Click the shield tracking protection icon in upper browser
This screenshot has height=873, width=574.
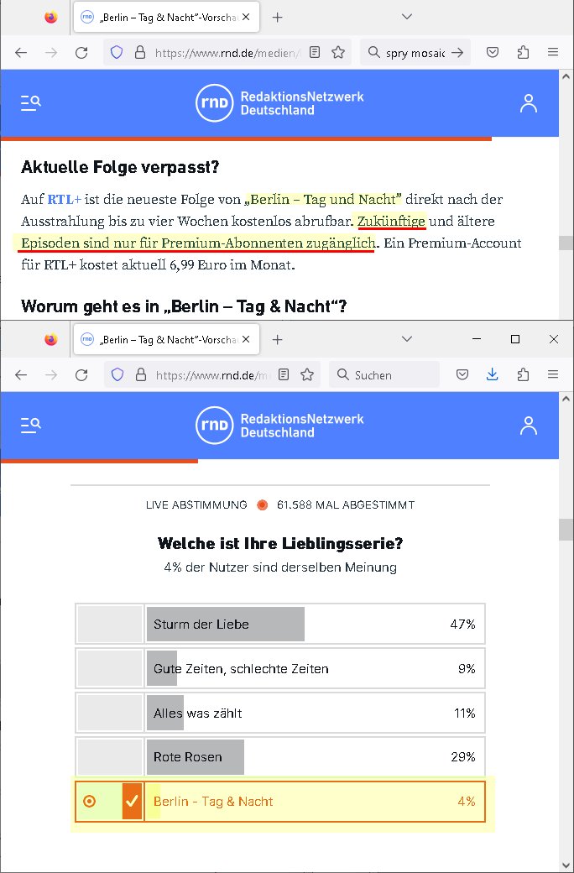[x=117, y=52]
